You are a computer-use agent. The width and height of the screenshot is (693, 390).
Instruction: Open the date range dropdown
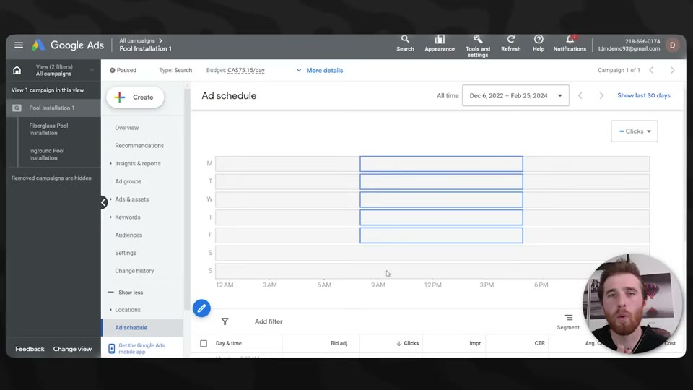(515, 95)
